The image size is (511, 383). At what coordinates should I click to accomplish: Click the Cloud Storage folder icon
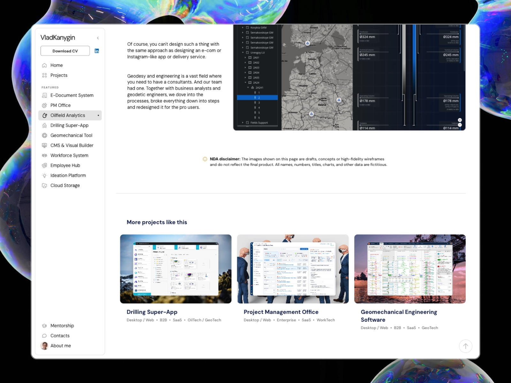pyautogui.click(x=44, y=185)
